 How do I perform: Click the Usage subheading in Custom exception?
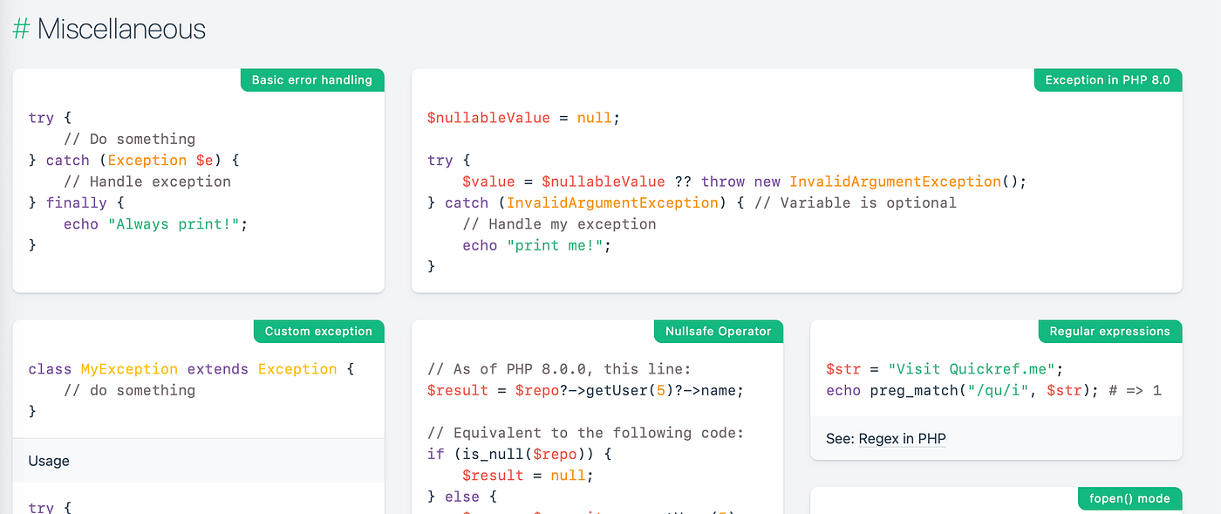(x=49, y=461)
